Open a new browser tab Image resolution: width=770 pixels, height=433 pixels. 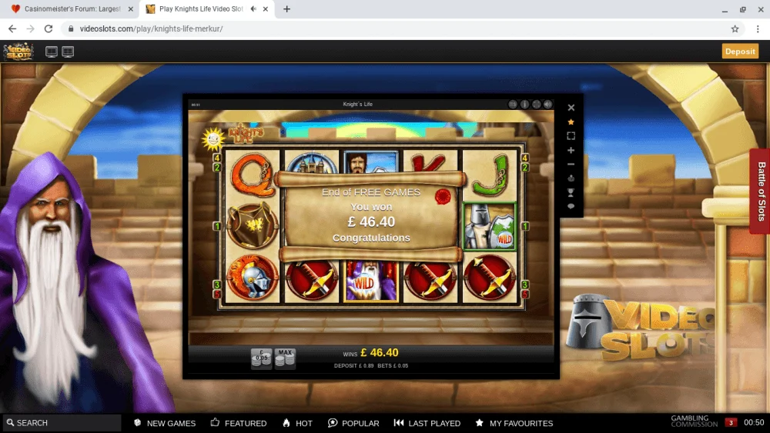[286, 8]
